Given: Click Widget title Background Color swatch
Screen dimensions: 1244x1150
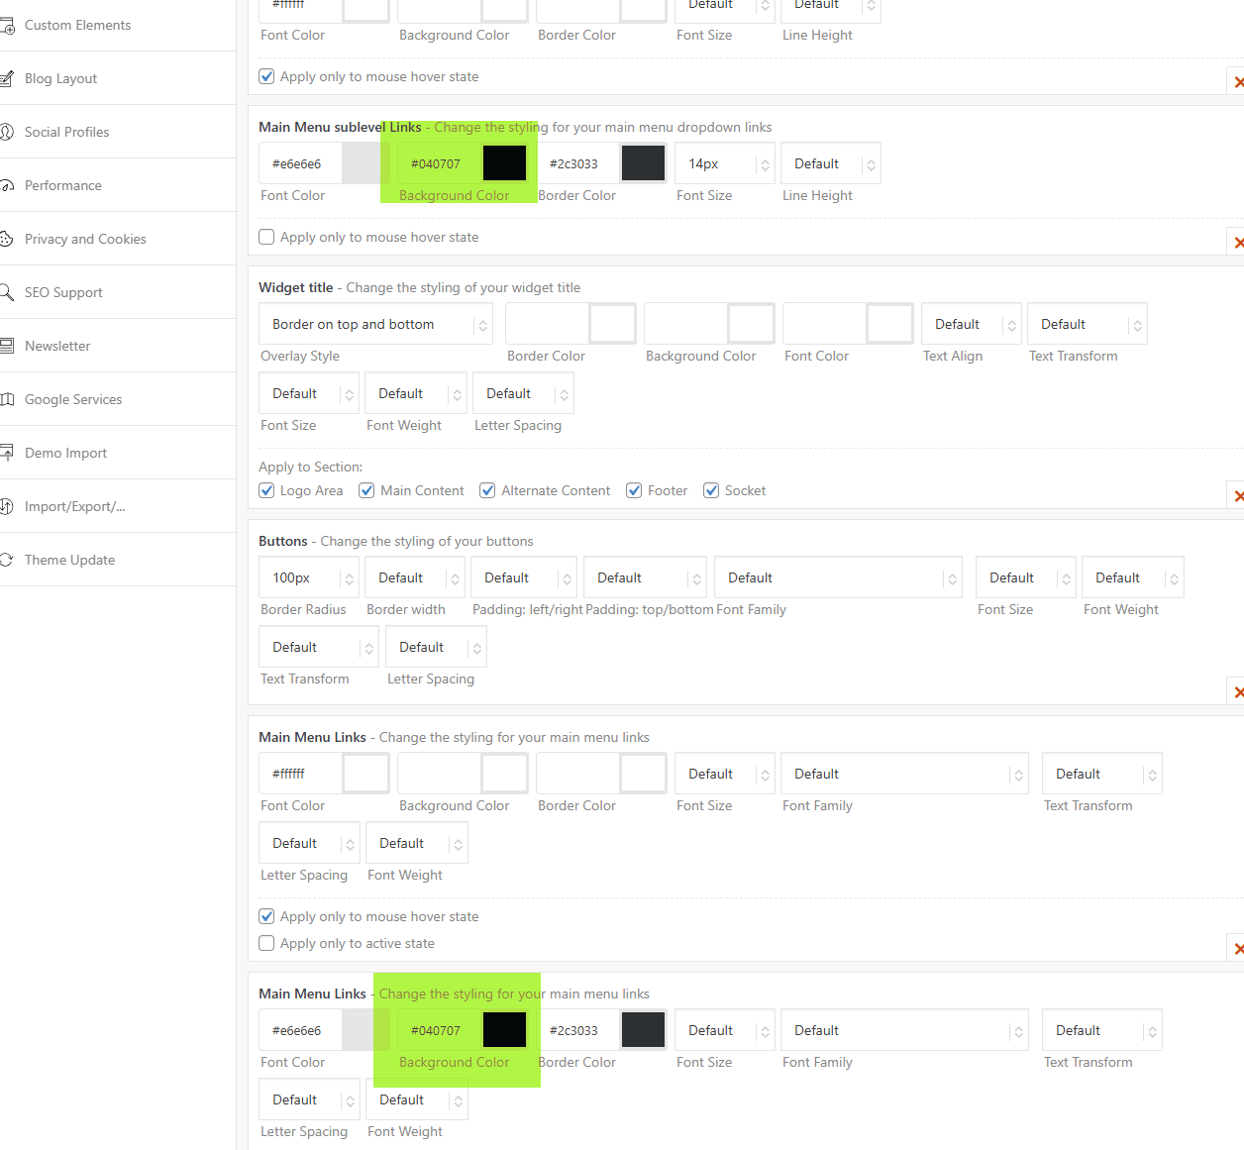Looking at the screenshot, I should pos(751,324).
